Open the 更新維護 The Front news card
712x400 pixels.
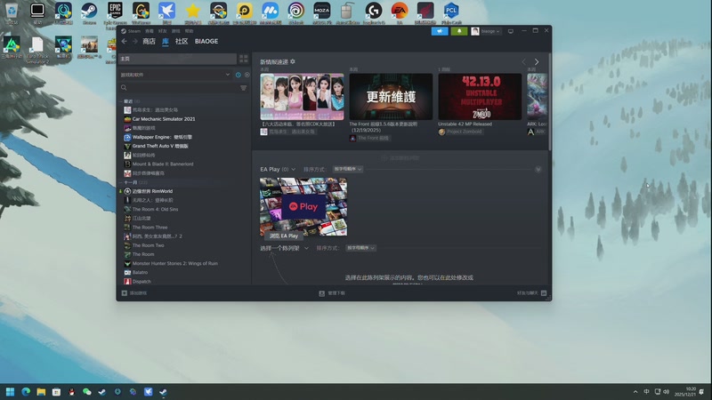tap(391, 97)
